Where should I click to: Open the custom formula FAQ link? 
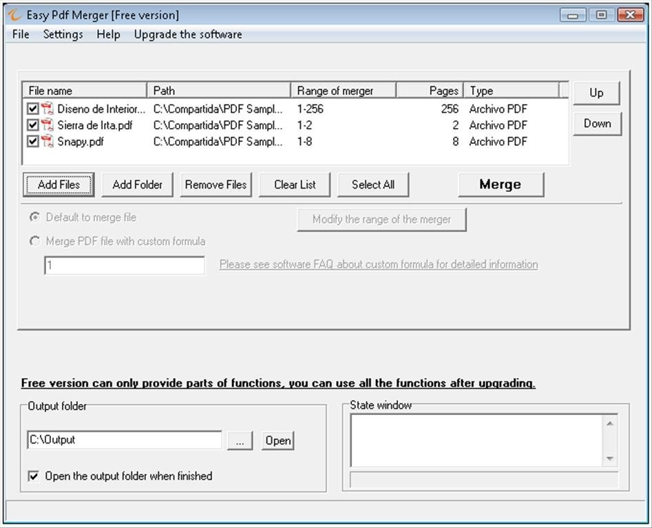pos(379,264)
